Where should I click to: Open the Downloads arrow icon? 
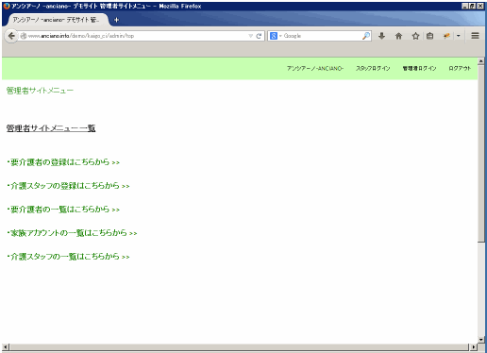coord(381,36)
